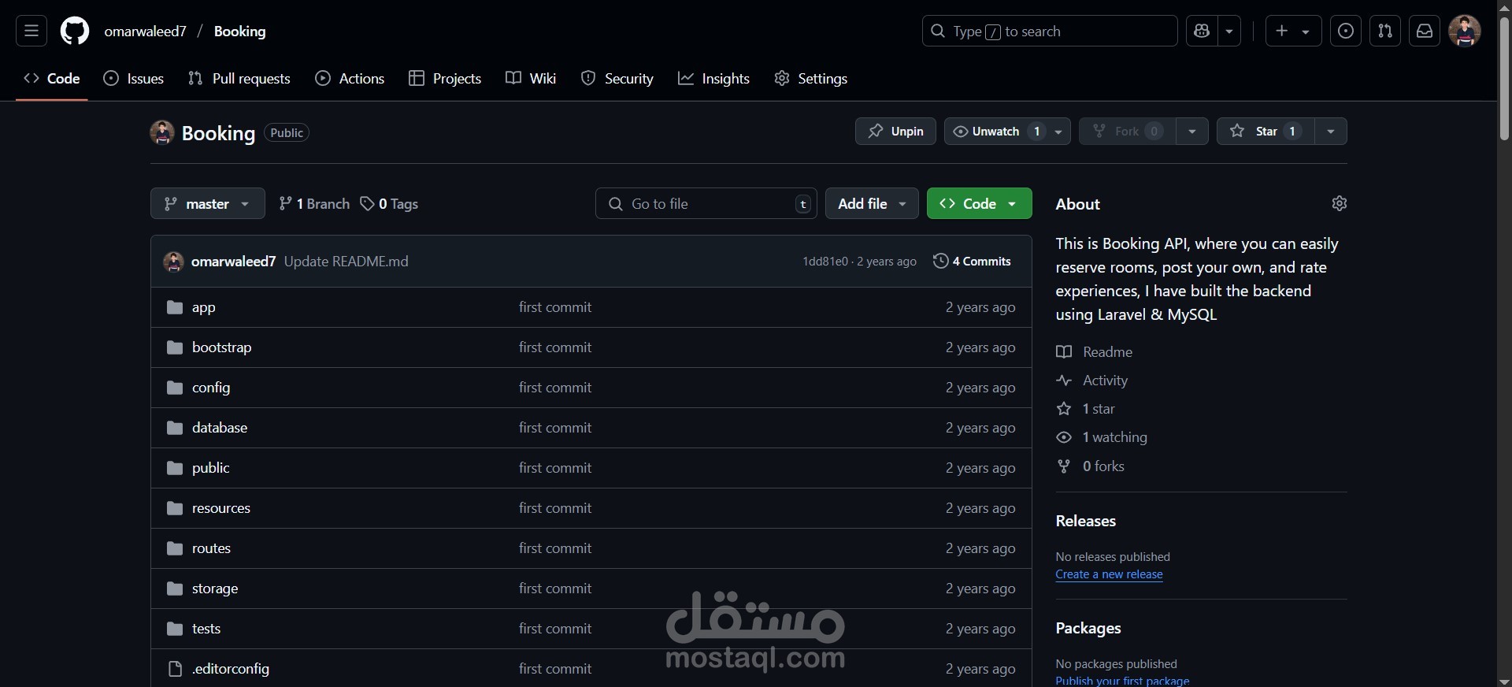Image resolution: width=1512 pixels, height=687 pixels.
Task: Open the Copilot chat icon
Action: point(1202,31)
